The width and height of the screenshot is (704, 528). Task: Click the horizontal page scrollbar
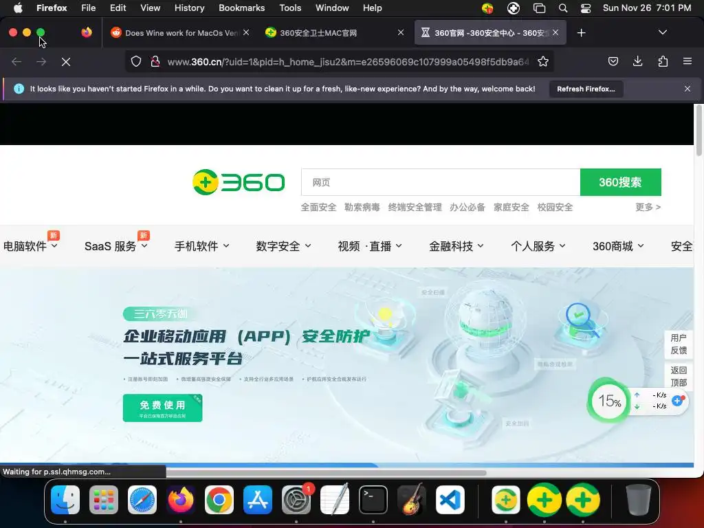(x=326, y=473)
